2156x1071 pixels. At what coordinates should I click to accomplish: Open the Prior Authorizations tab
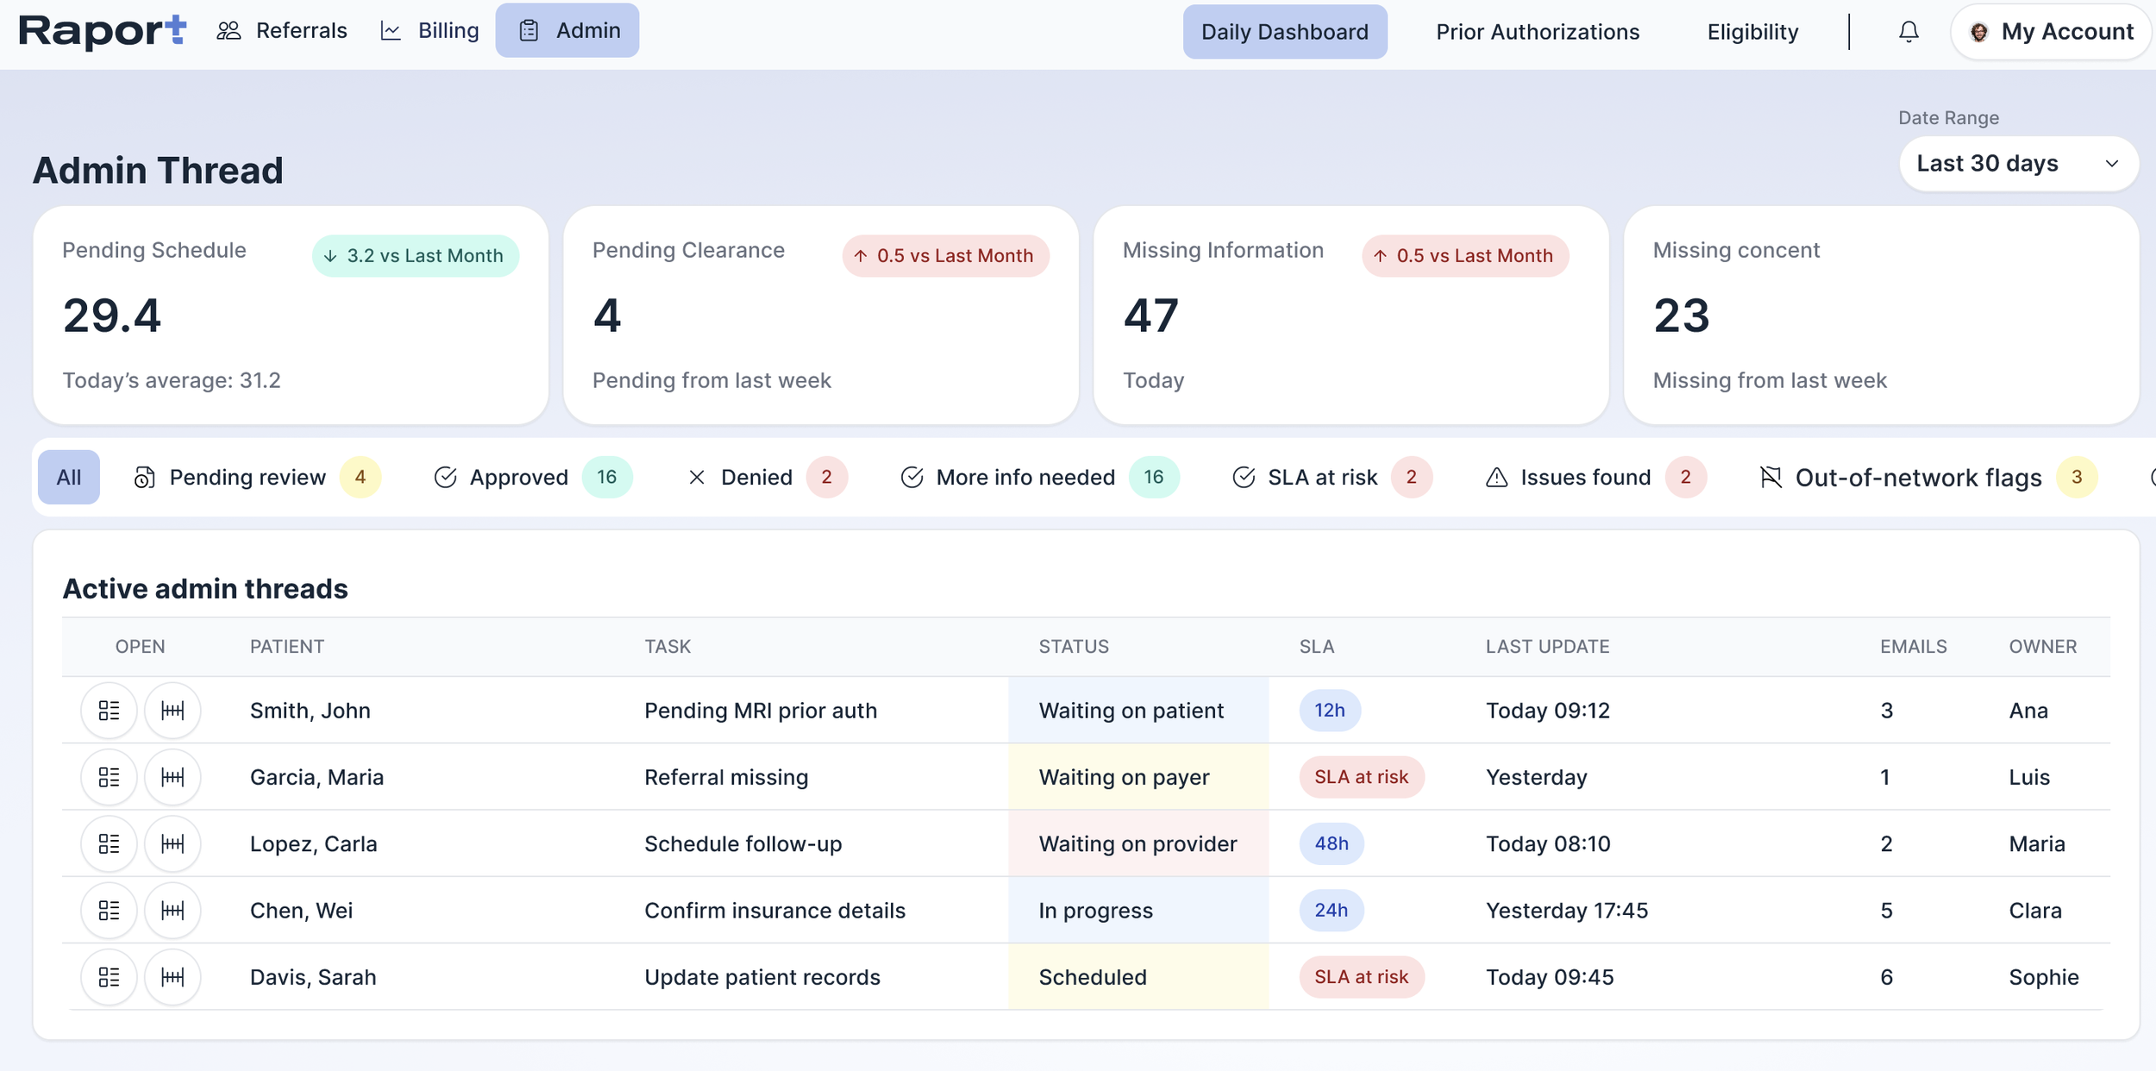tap(1538, 32)
